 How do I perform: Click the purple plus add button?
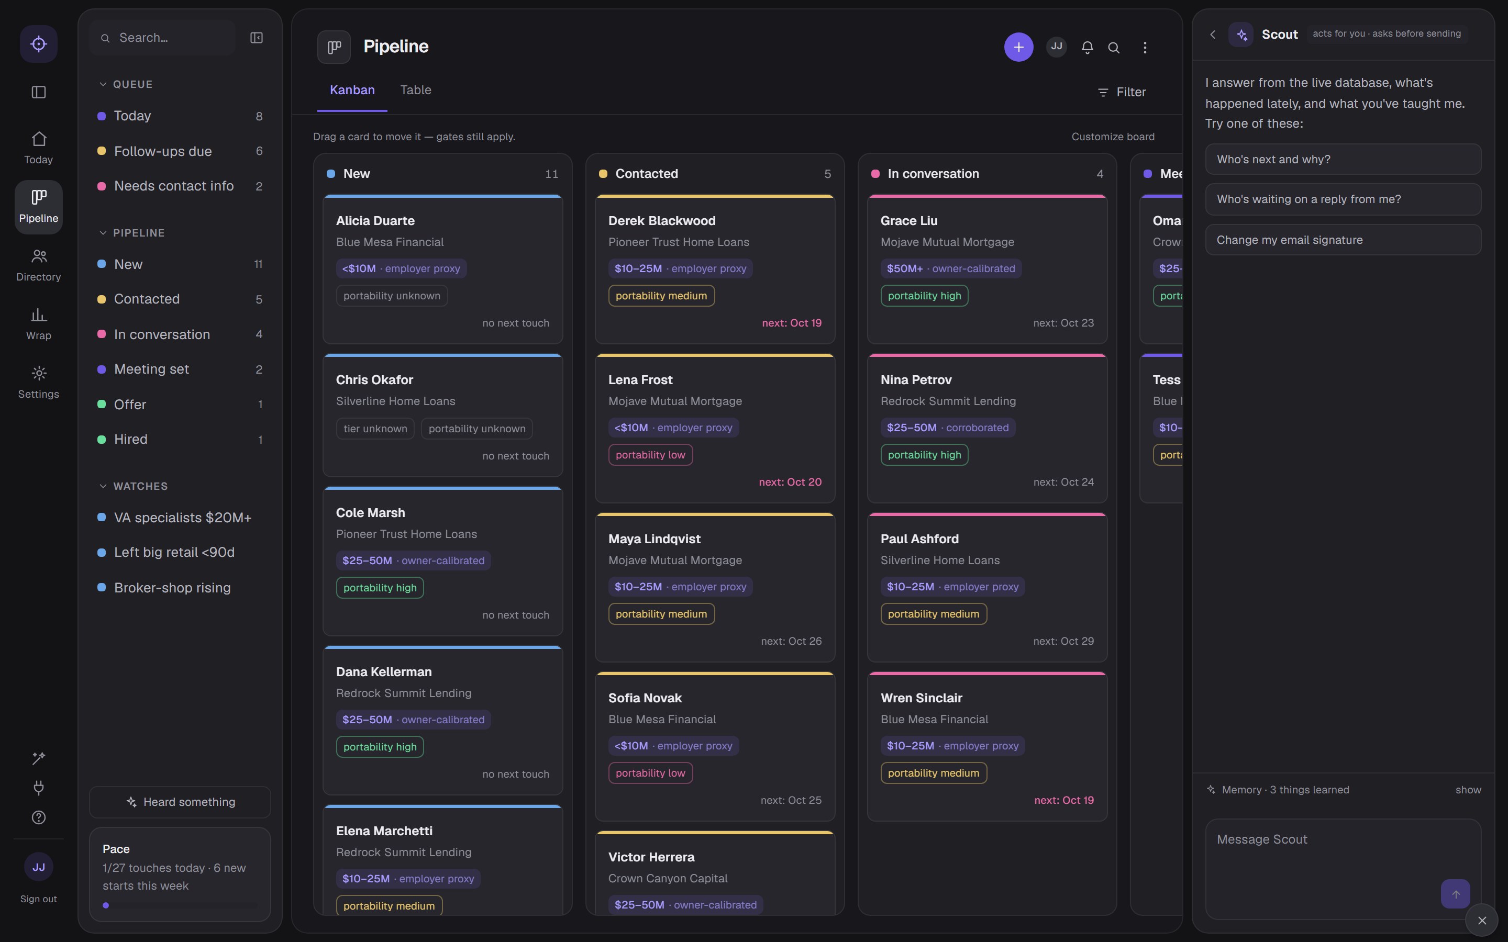point(1018,47)
